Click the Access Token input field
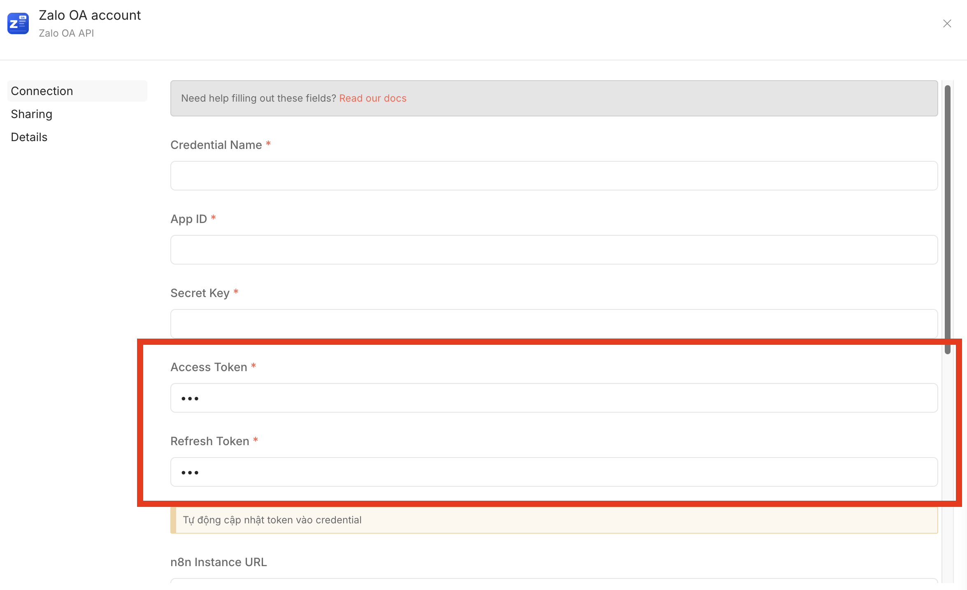Image resolution: width=967 pixels, height=590 pixels. click(554, 398)
